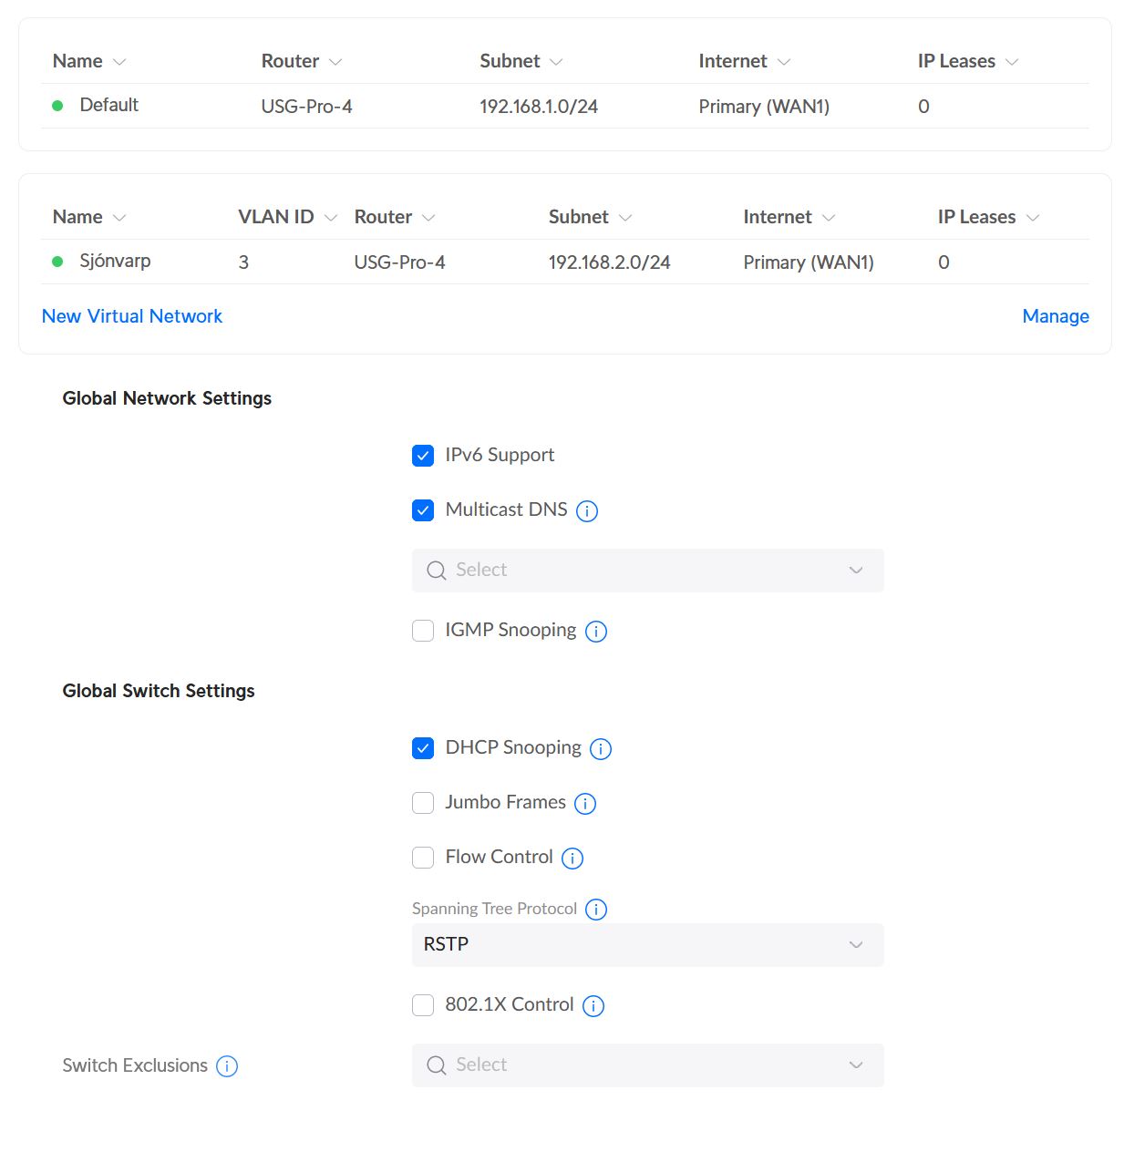Click the search icon in Multicast DNS selector
The image size is (1124, 1152).
(x=437, y=570)
